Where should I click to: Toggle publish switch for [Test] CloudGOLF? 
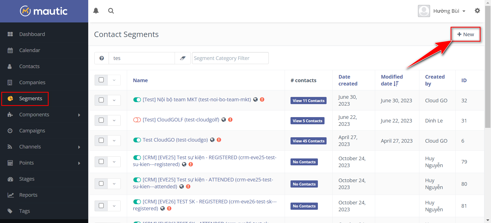[x=137, y=120]
